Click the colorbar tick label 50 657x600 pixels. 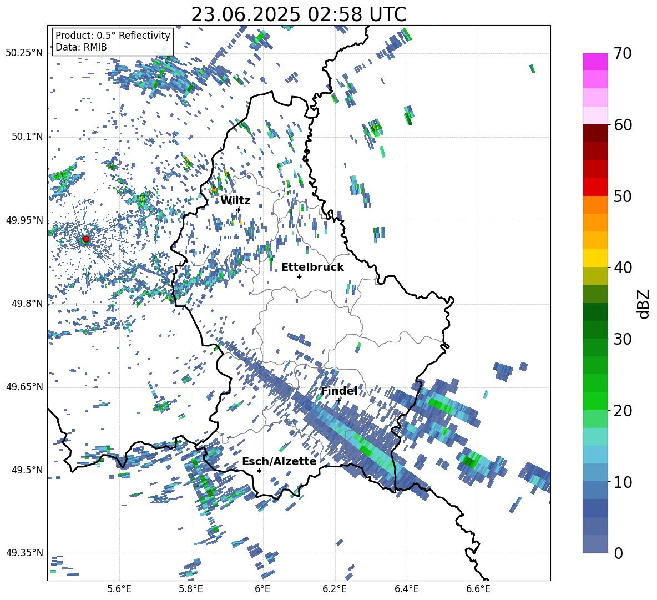click(x=623, y=196)
